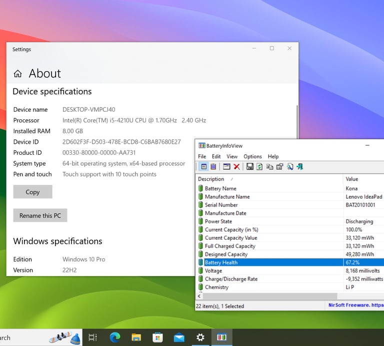This screenshot has width=384, height=346.
Task: Open the NirSoft Freeware link
Action: (356, 305)
